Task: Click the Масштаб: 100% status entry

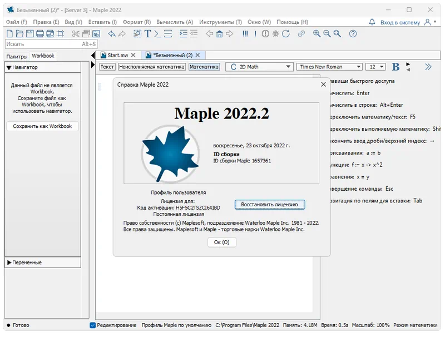Action: pos(370,325)
